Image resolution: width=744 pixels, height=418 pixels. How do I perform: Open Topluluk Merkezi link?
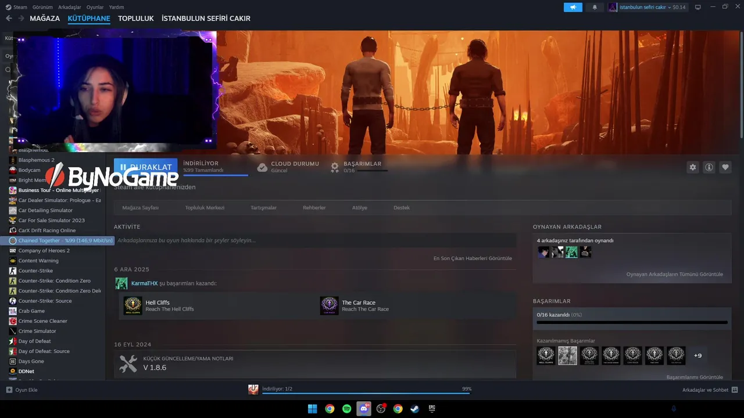tap(205, 208)
